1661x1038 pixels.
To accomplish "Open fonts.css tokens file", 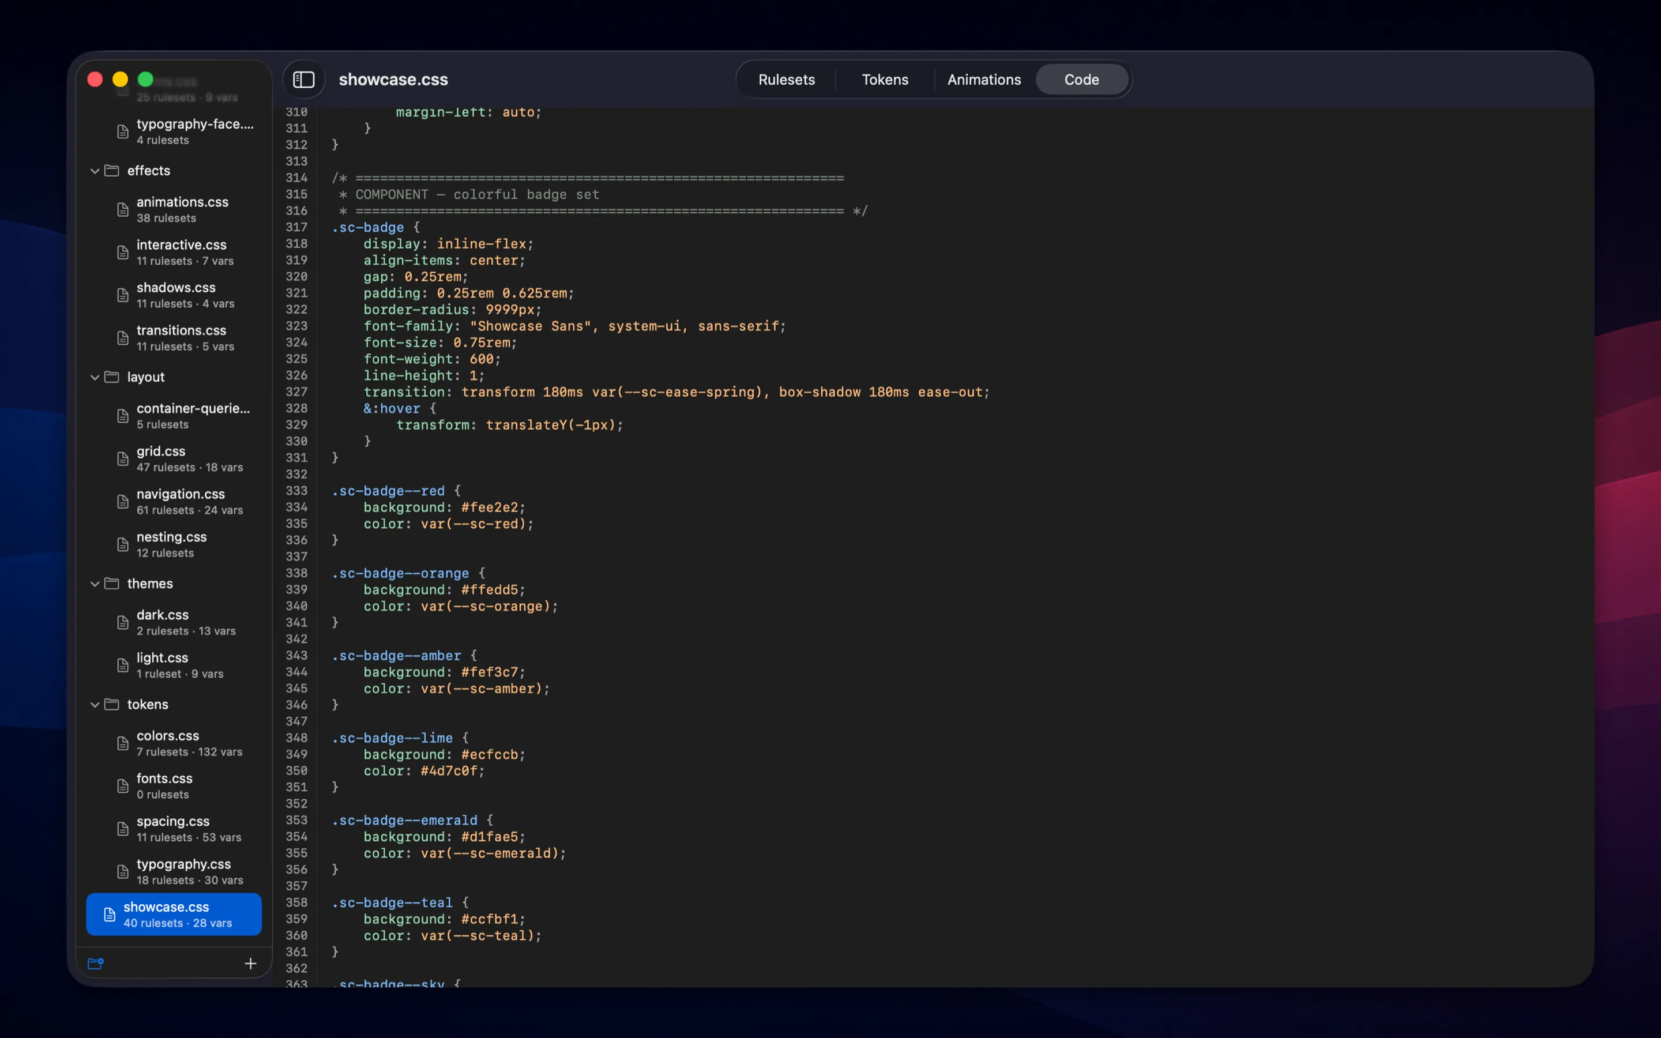I will [x=174, y=786].
